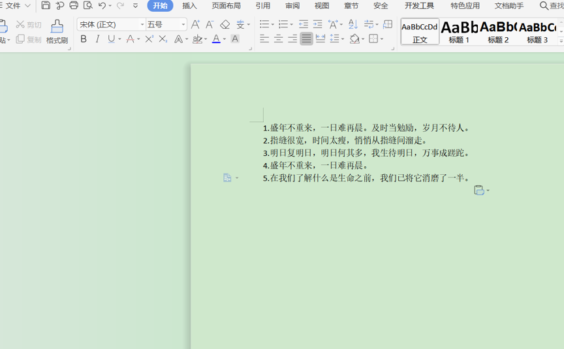Expand the borders dropdown arrow
The width and height of the screenshot is (564, 349).
coord(382,39)
